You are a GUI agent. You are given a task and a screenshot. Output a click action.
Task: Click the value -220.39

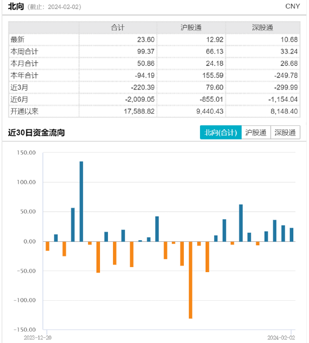pos(143,88)
